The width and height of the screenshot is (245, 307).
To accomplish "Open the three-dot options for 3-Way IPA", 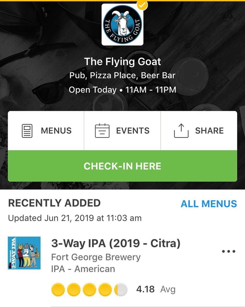I will coord(229,251).
